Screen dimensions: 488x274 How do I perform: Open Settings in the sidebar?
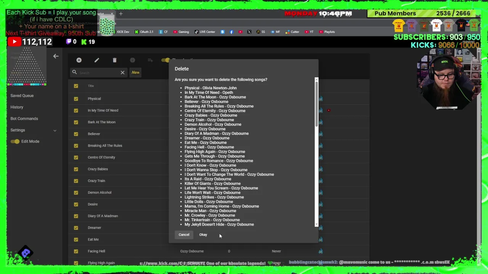[18, 130]
